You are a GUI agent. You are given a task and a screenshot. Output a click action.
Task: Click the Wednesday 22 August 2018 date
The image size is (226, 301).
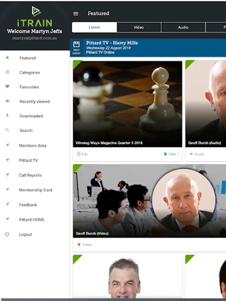coord(108,48)
